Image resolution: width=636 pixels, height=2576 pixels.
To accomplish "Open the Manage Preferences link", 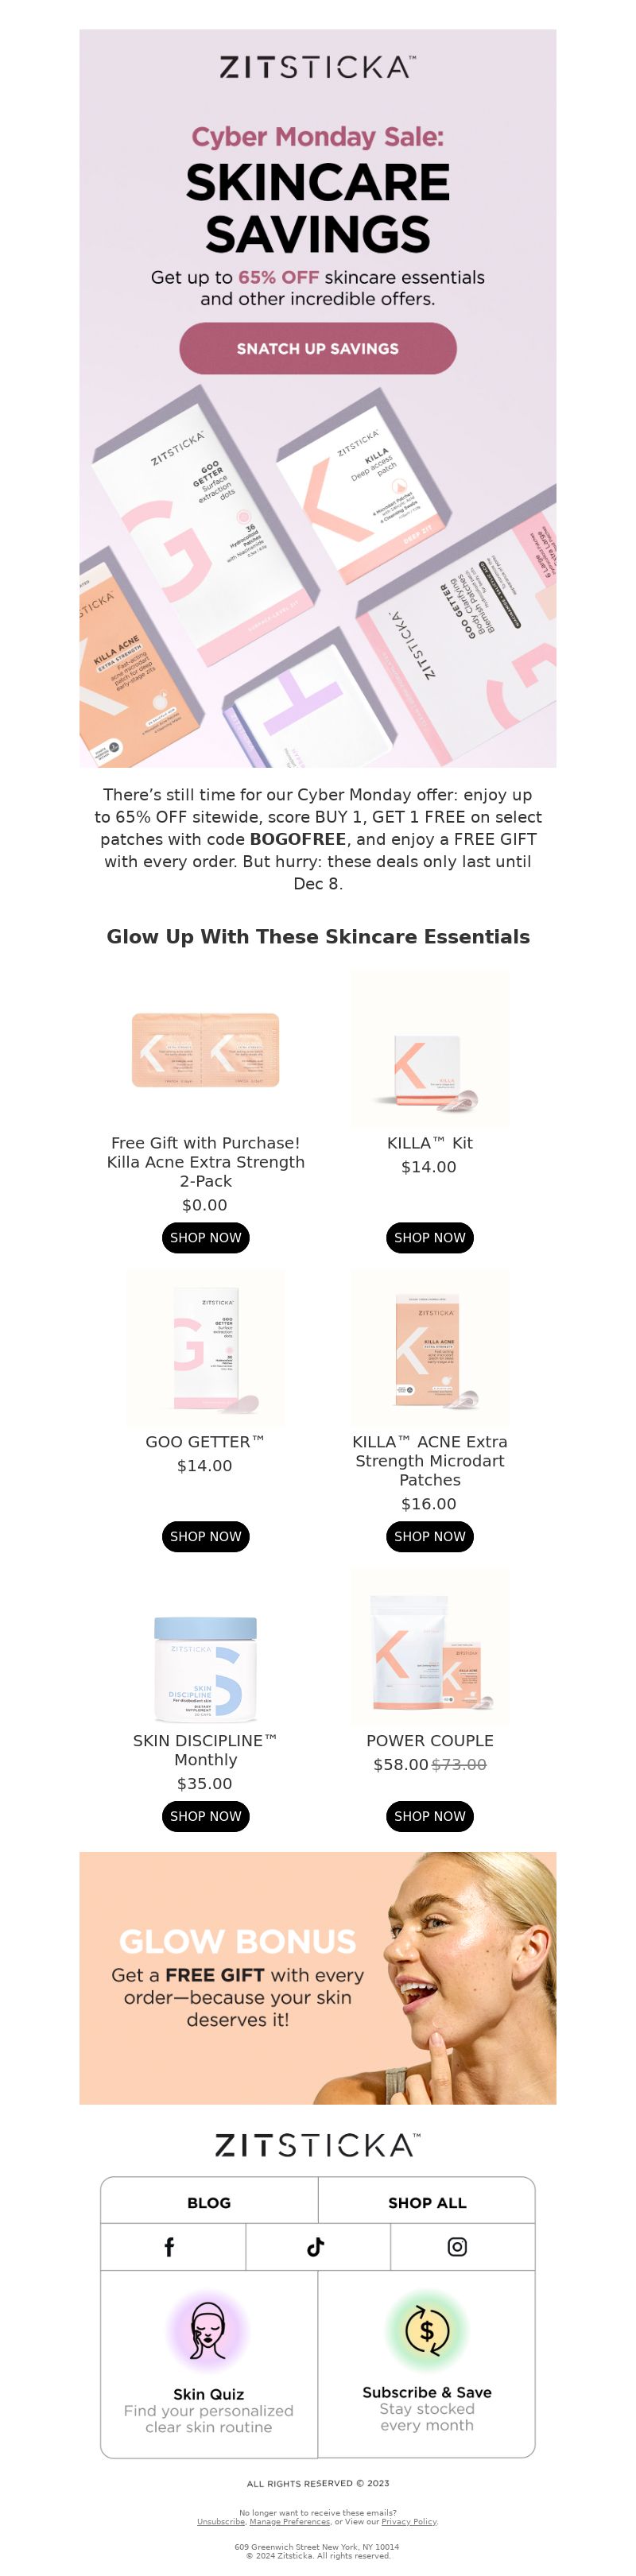I will (x=290, y=2522).
